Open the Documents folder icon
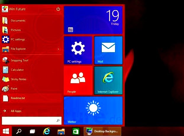The width and height of the screenshot is (184, 136). tap(5, 21)
